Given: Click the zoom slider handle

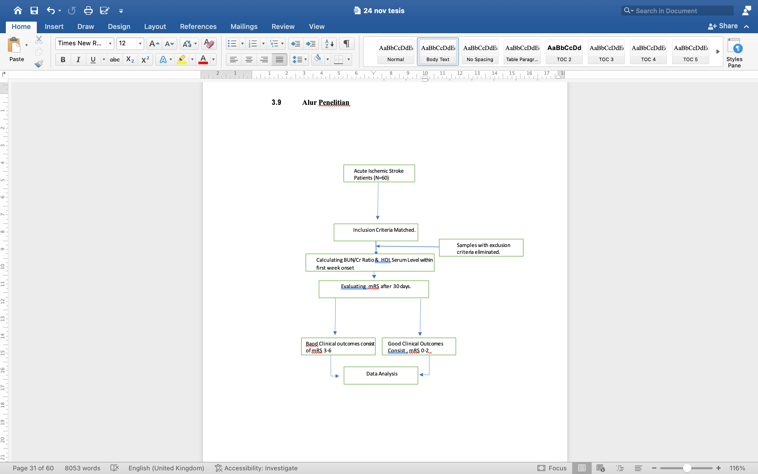Looking at the screenshot, I should 687,468.
